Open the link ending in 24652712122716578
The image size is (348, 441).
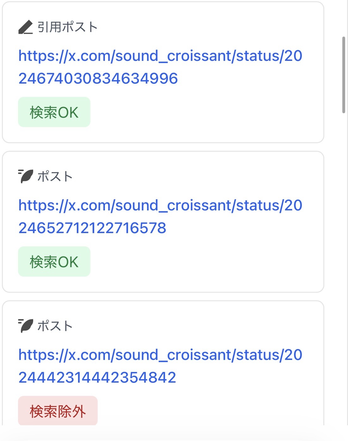92,228
